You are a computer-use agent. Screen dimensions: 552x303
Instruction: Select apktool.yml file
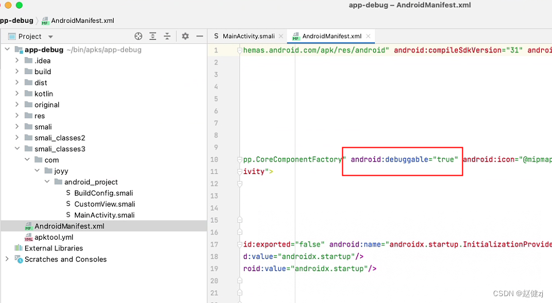pyautogui.click(x=54, y=237)
